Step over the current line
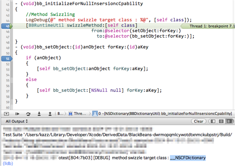 pos(28,114)
